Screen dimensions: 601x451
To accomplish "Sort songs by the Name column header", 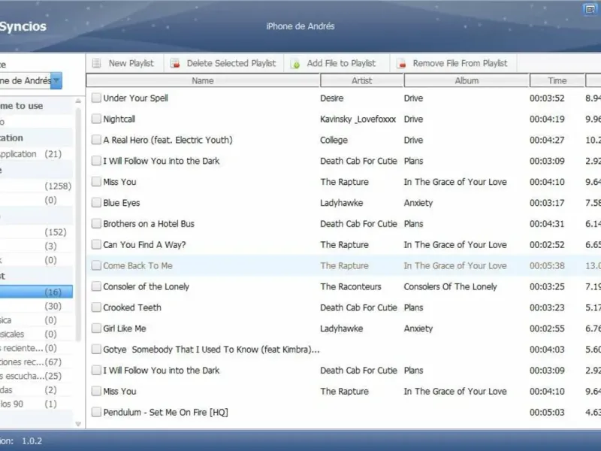I will (x=203, y=80).
